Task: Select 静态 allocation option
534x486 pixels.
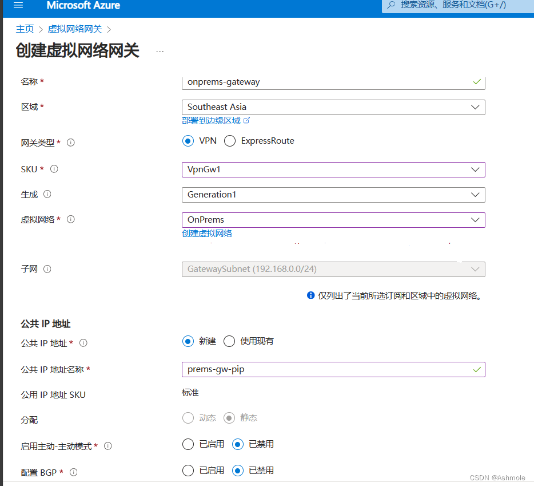Action: tap(229, 418)
